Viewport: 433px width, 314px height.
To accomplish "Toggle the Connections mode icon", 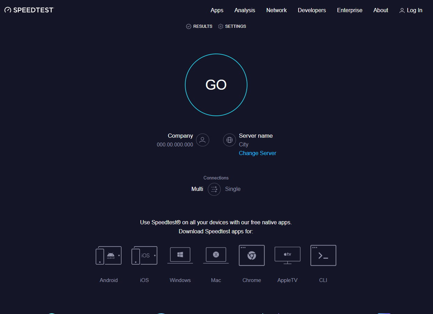I will coord(214,189).
